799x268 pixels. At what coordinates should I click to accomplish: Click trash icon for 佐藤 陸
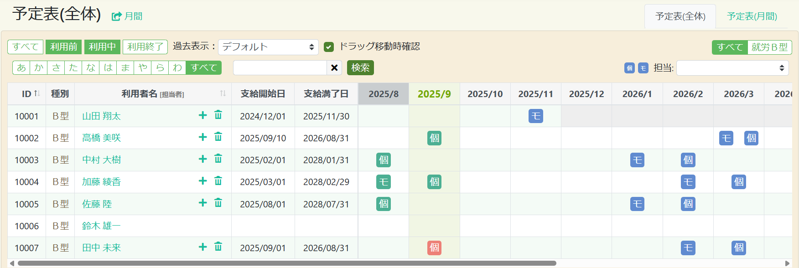(x=218, y=203)
